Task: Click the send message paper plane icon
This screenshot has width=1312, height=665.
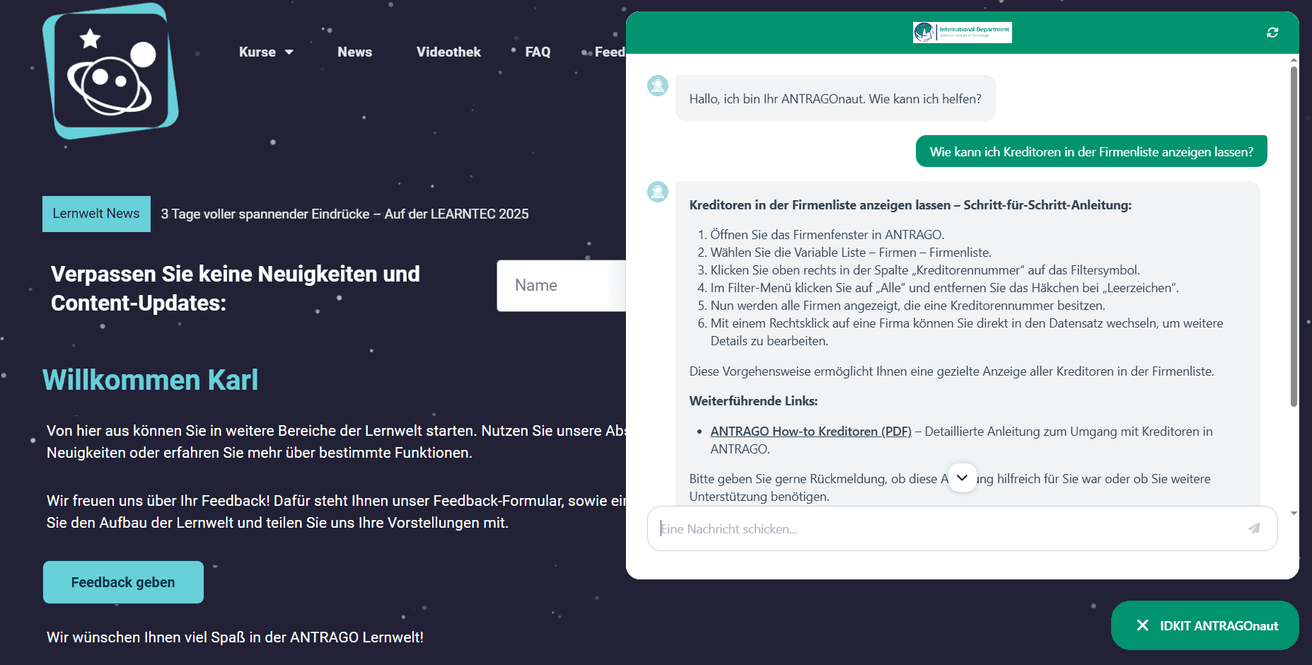Action: point(1254,528)
